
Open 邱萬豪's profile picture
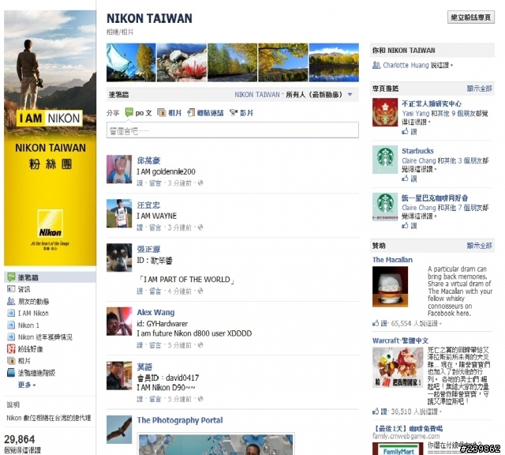[x=119, y=169]
